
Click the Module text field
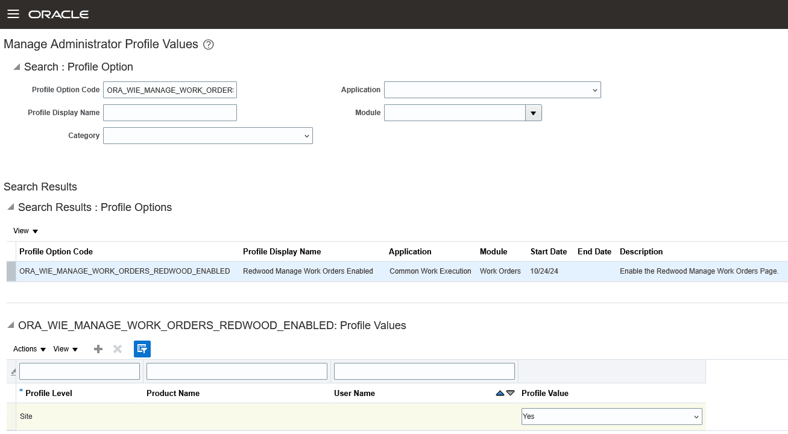point(455,113)
